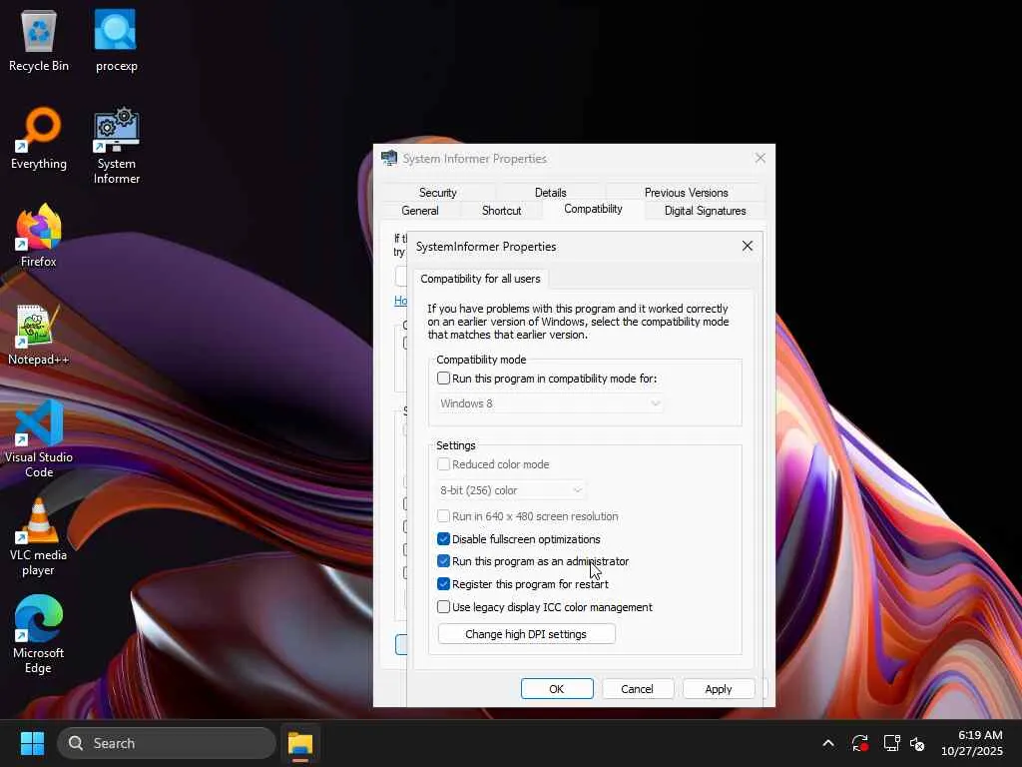Uncheck Run this program as an administrator
Screen dimensions: 1022x767
point(444,561)
